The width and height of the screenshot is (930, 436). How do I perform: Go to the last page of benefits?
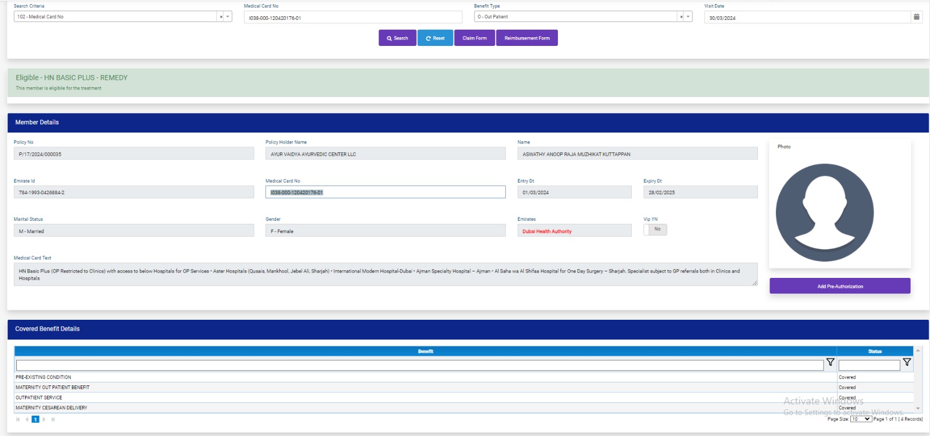[53, 419]
